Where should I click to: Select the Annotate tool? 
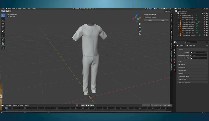[3, 39]
